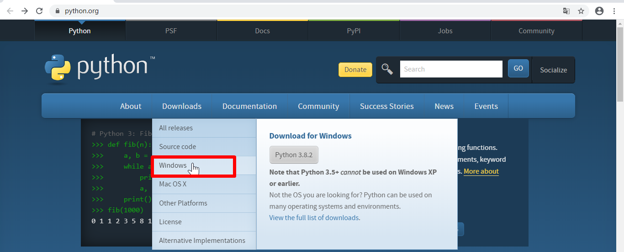
Task: Bookmark this page with star icon
Action: click(581, 11)
